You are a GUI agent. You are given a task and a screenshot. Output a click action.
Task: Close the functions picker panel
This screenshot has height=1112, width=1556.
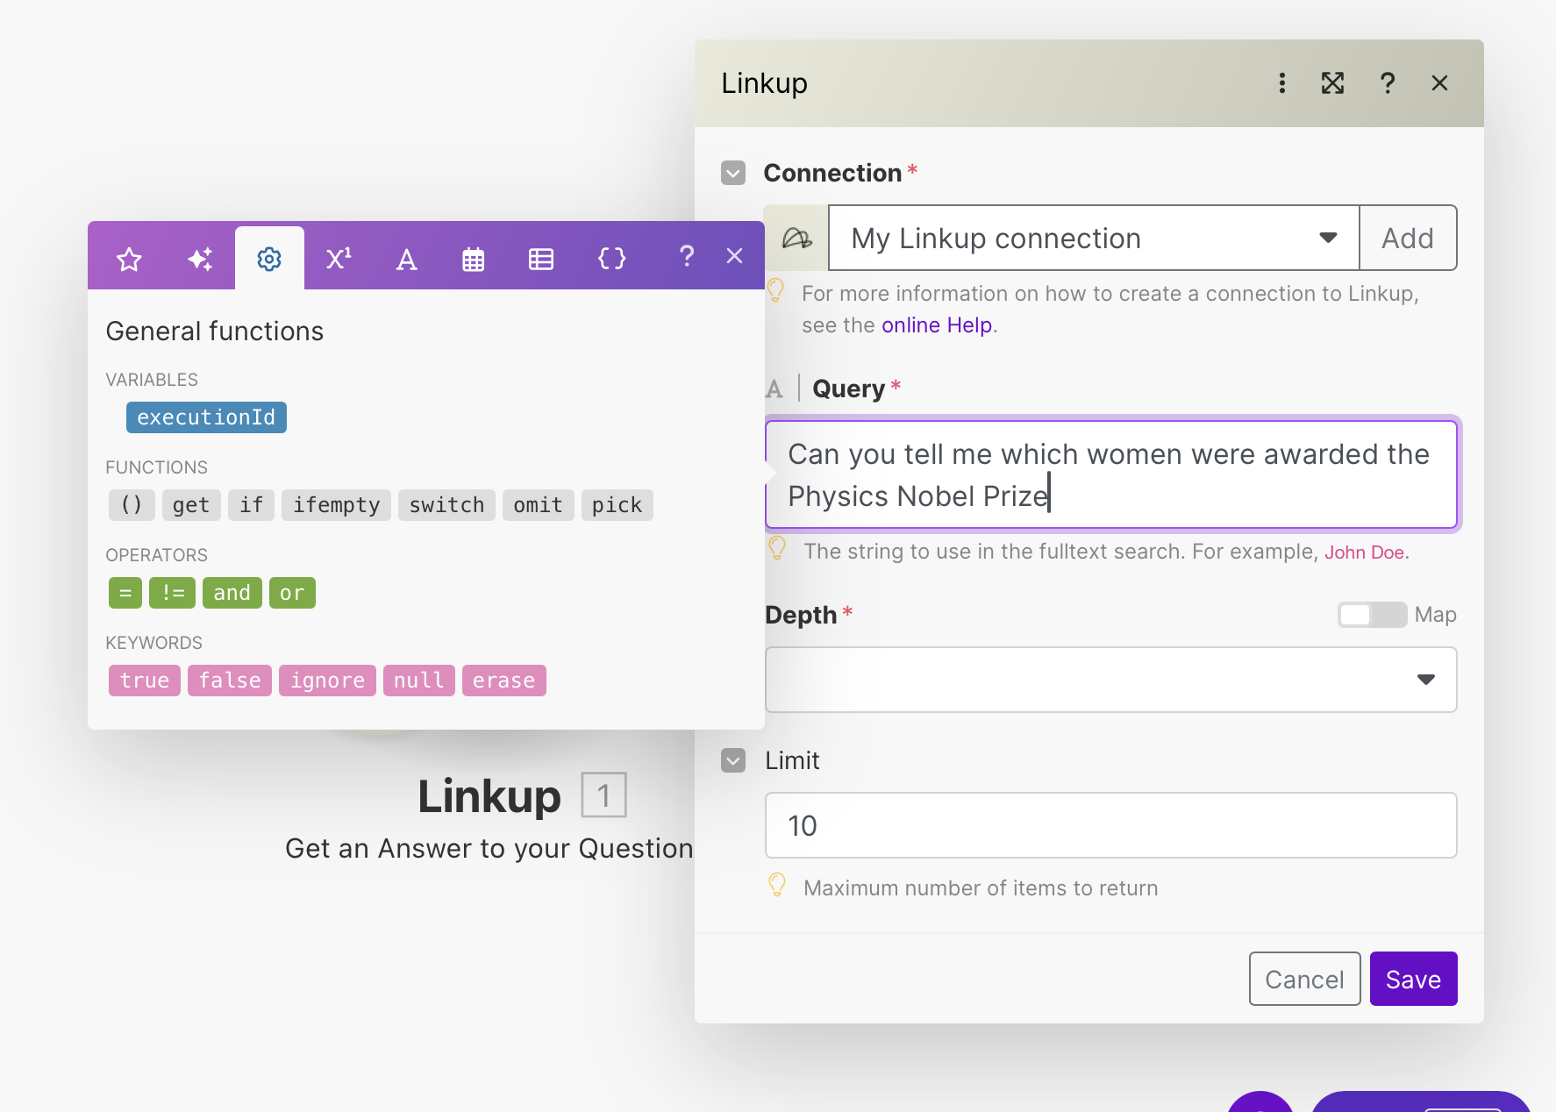735,256
